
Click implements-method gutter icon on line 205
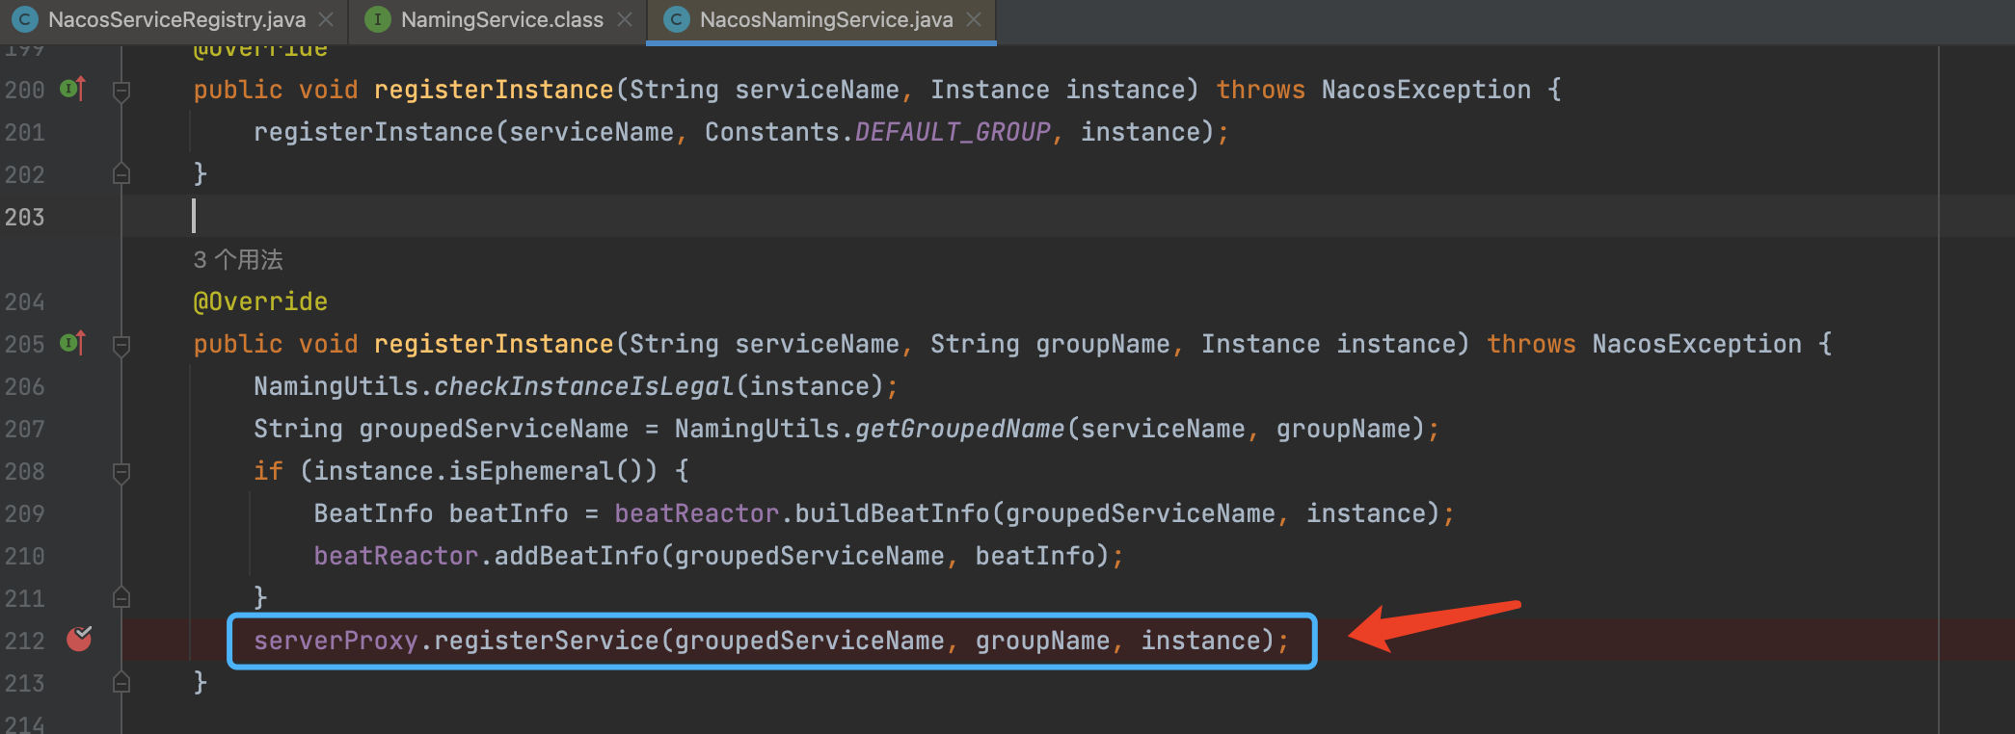73,343
